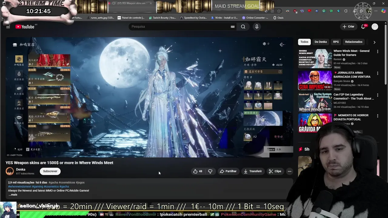Click the video title text
This screenshot has height=218, width=388.
pos(59,163)
